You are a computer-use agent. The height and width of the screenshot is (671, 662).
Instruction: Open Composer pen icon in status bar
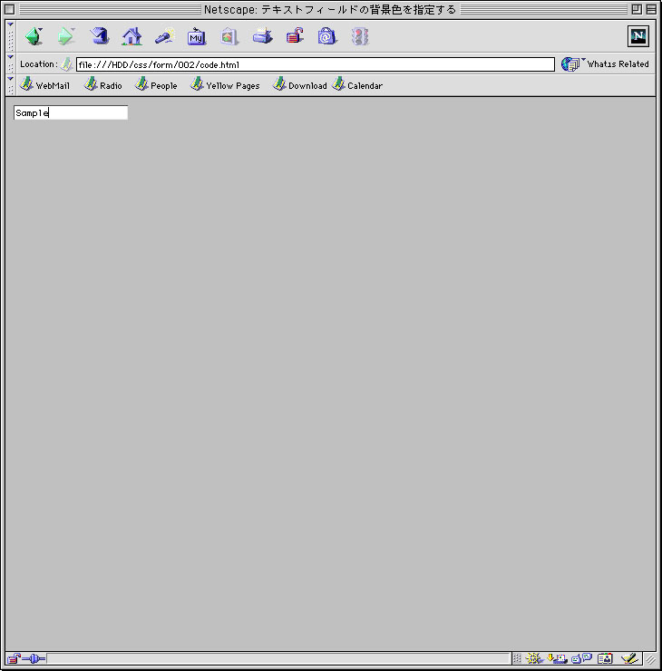pos(629,658)
